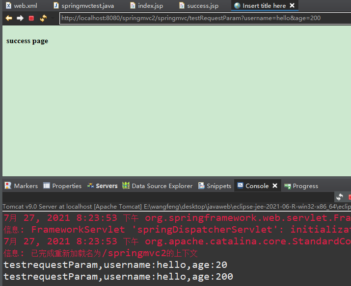Image resolution: width=351 pixels, height=286 pixels.
Task: Open the Markers view tab
Action: tap(21, 186)
